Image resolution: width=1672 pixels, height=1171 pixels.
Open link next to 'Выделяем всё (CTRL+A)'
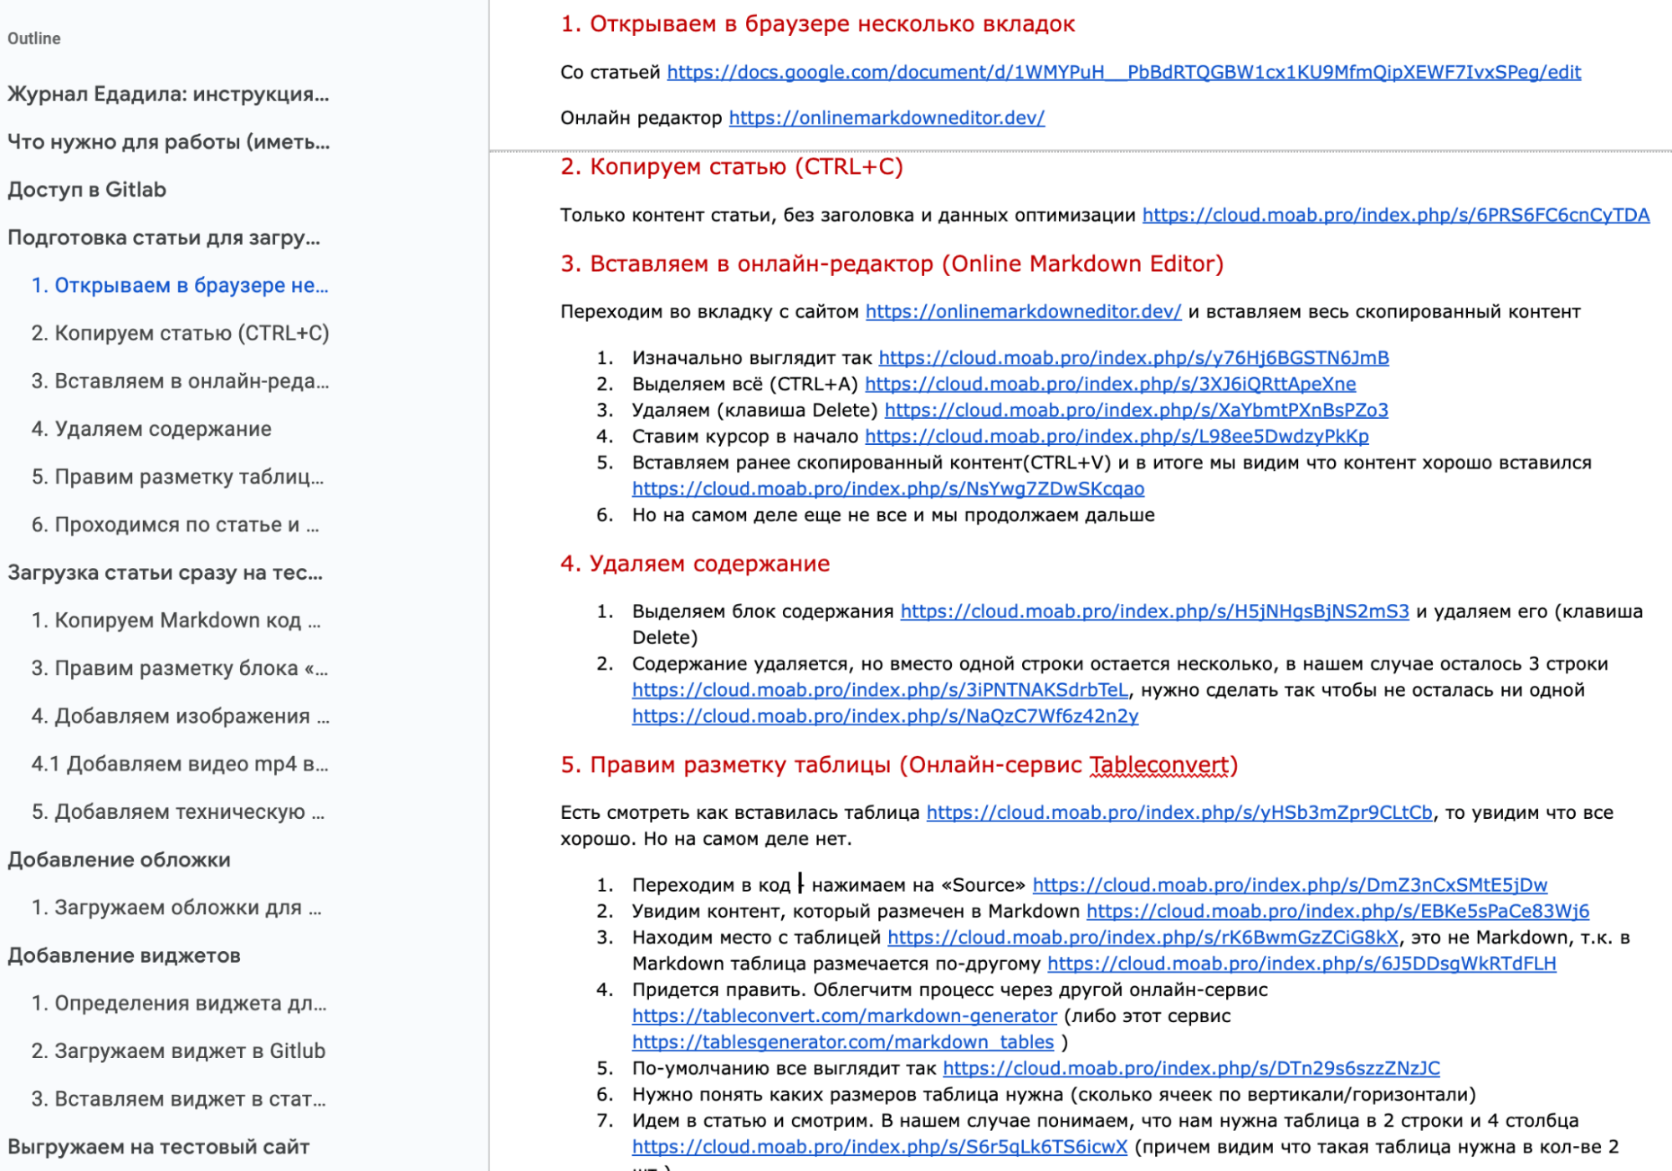1110,384
